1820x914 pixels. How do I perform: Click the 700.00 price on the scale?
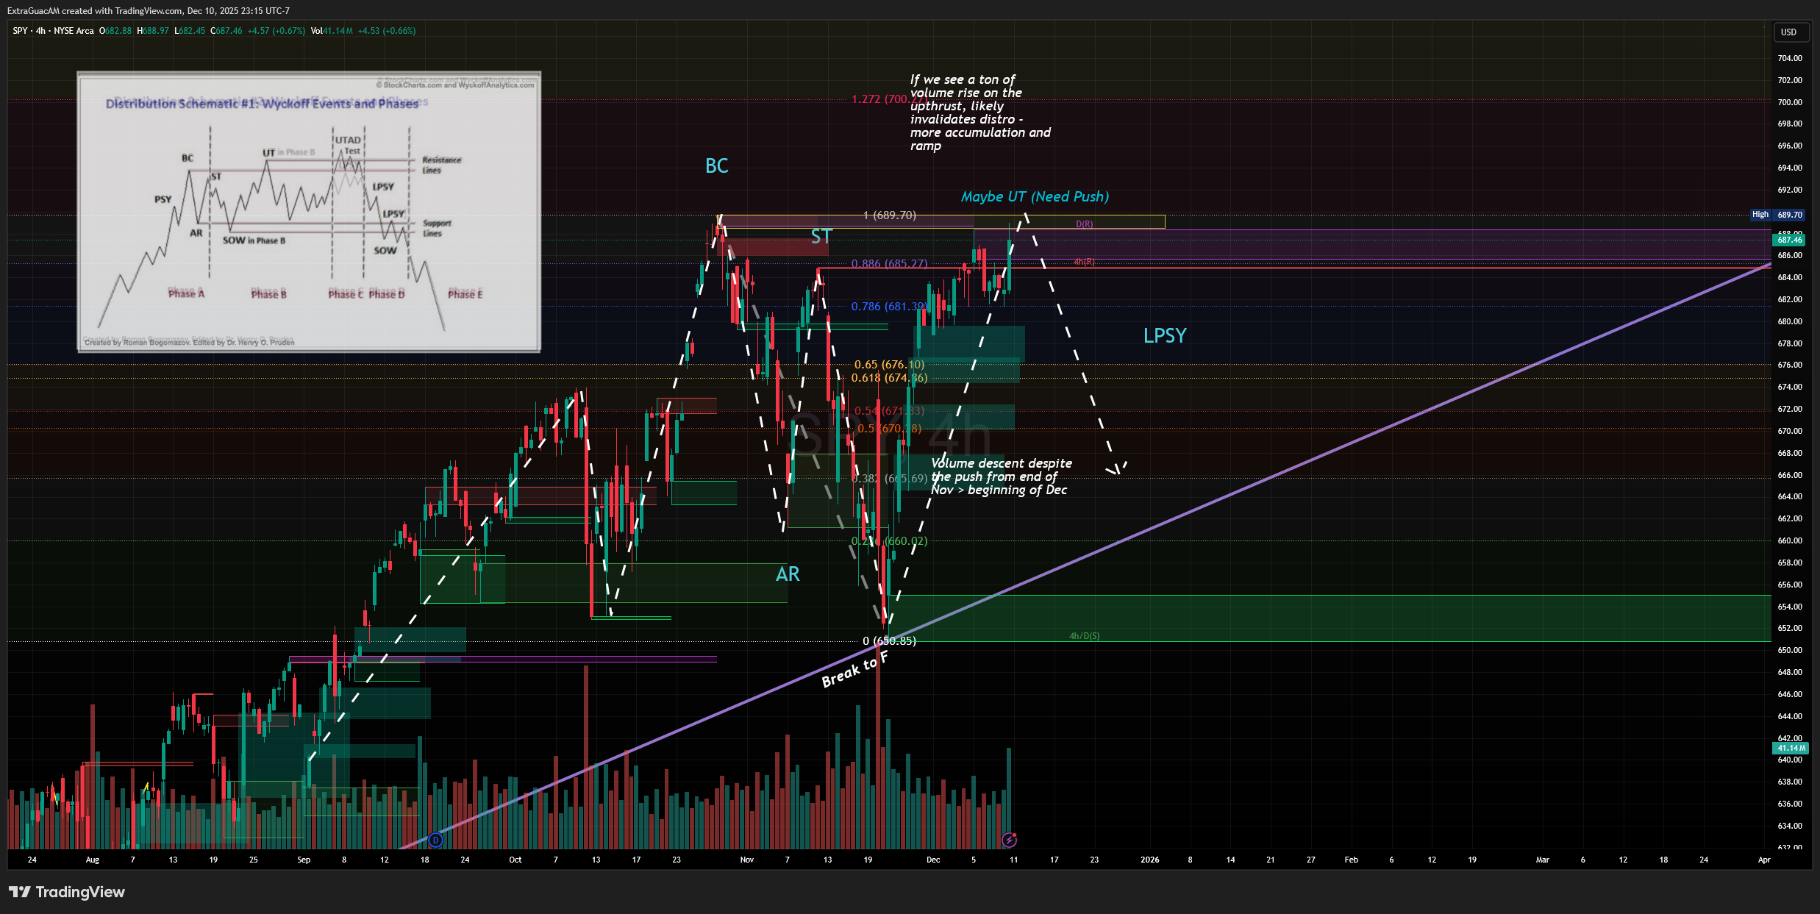coord(1789,102)
